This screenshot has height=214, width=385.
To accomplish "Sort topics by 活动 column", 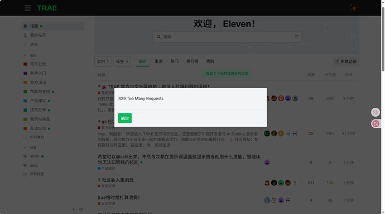I will (x=348, y=74).
